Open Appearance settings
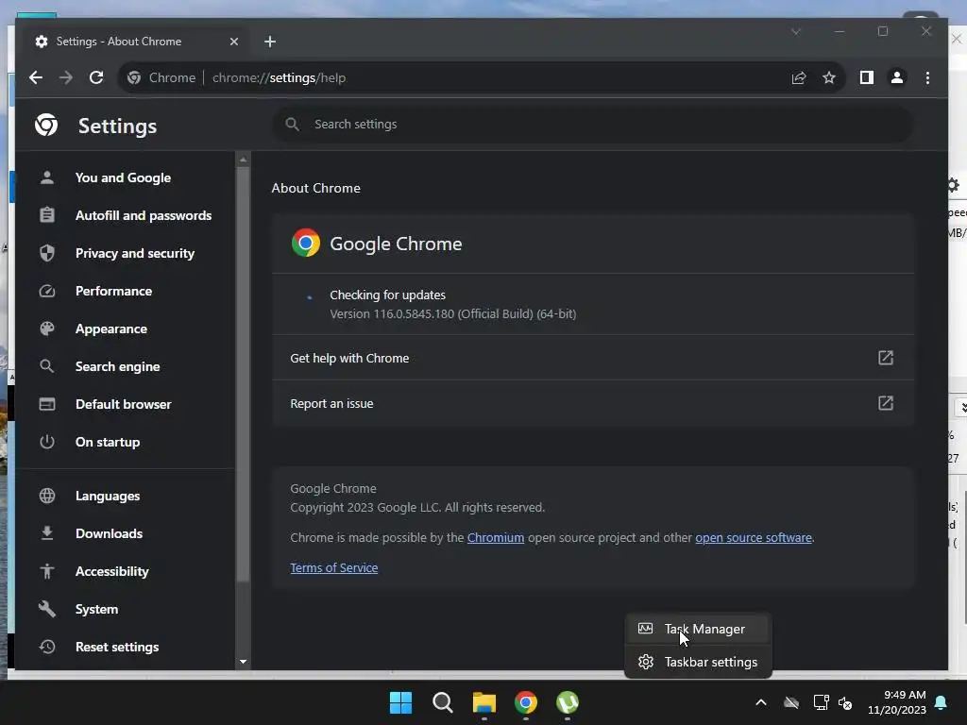Image resolution: width=967 pixels, height=725 pixels. [x=111, y=329]
